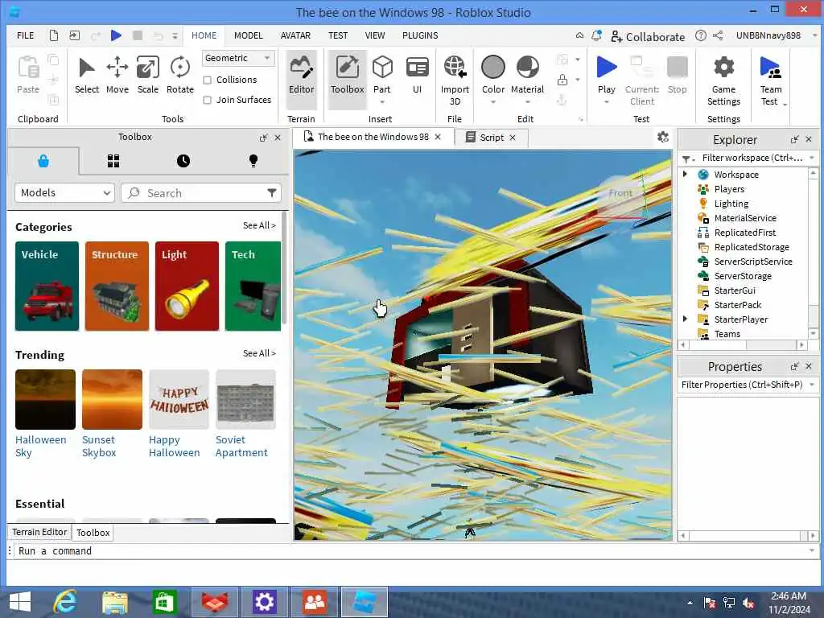Switch to the TEST ribbon tab

pyautogui.click(x=338, y=35)
